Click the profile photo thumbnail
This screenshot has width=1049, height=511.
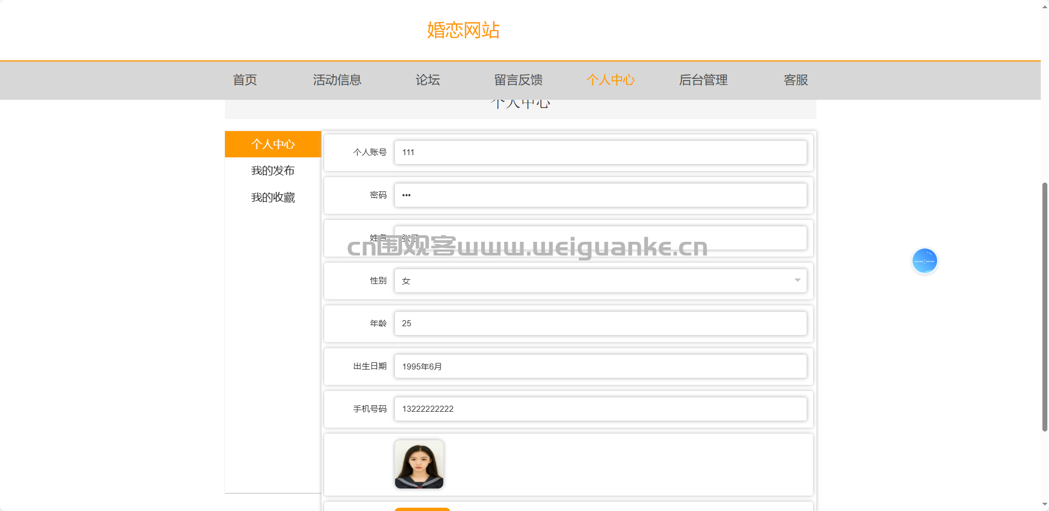point(419,464)
